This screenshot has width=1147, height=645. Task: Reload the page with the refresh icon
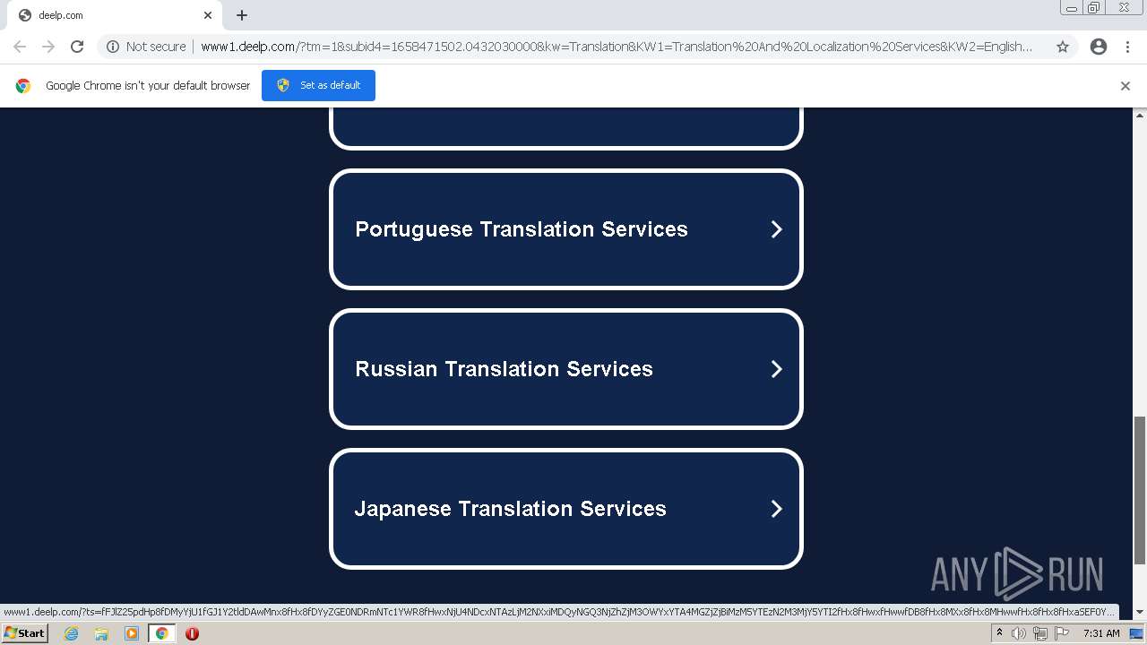[77, 47]
